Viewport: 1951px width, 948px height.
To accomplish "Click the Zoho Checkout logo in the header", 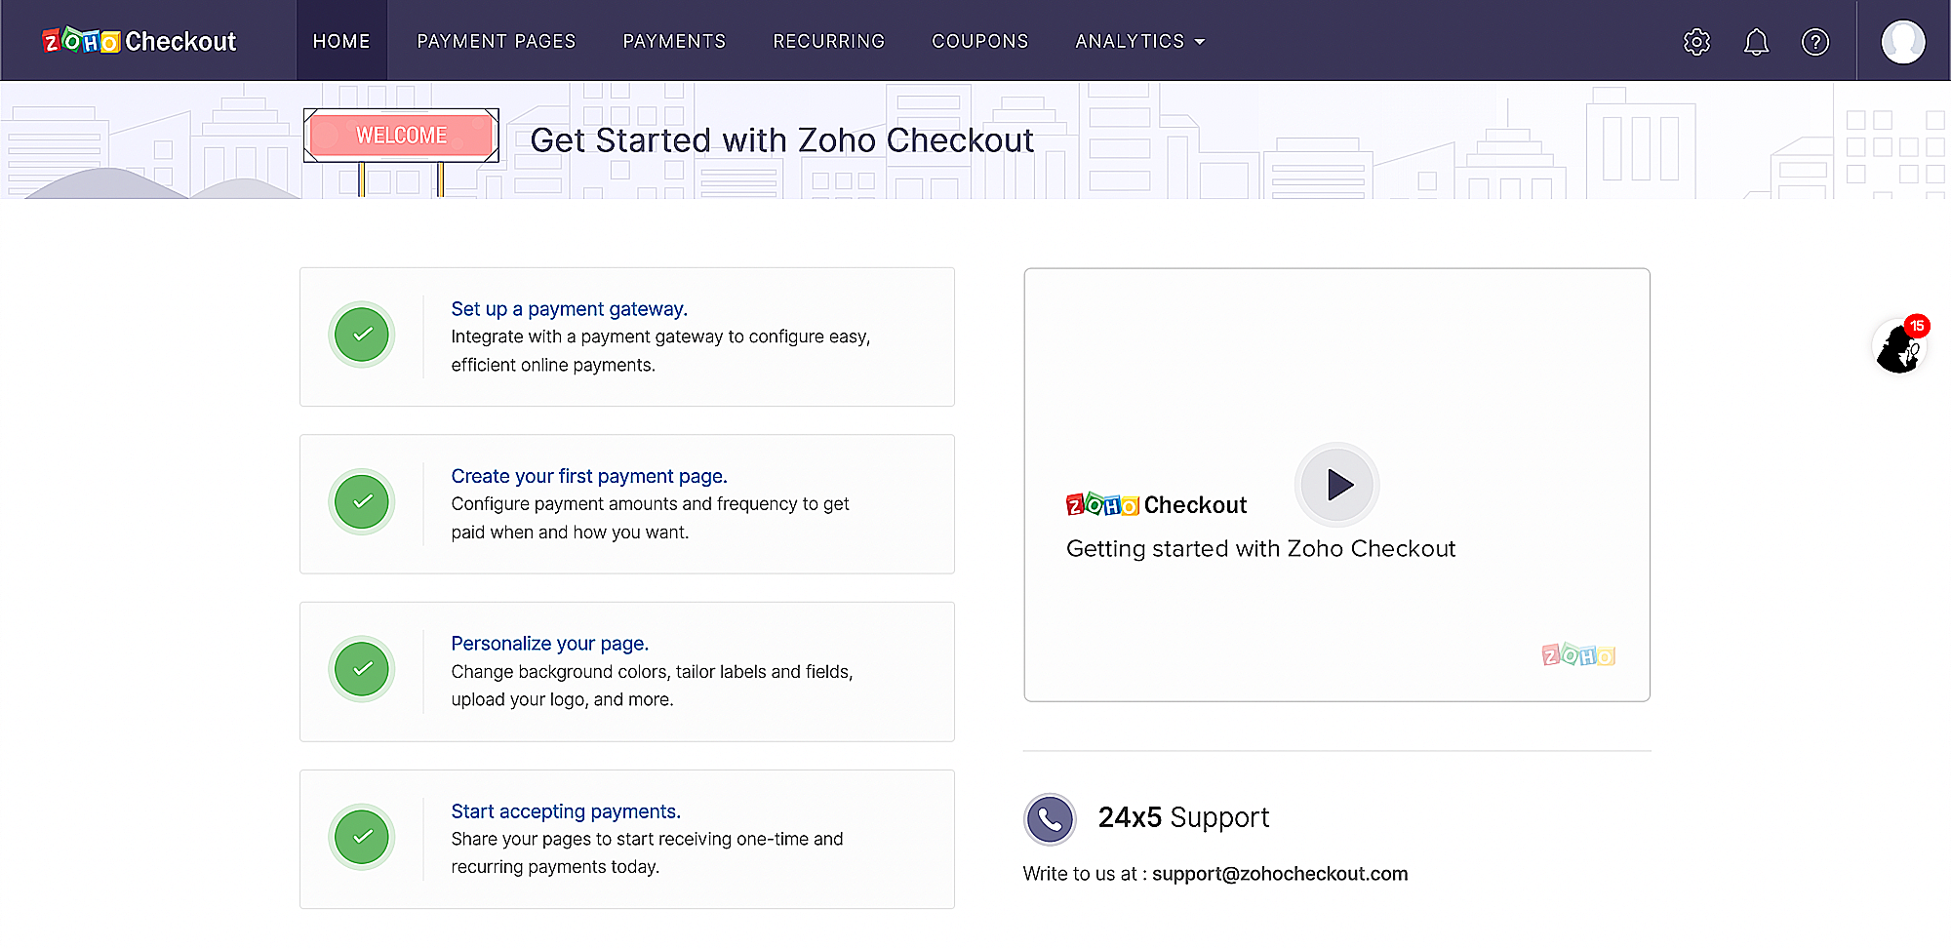I will 139,41.
